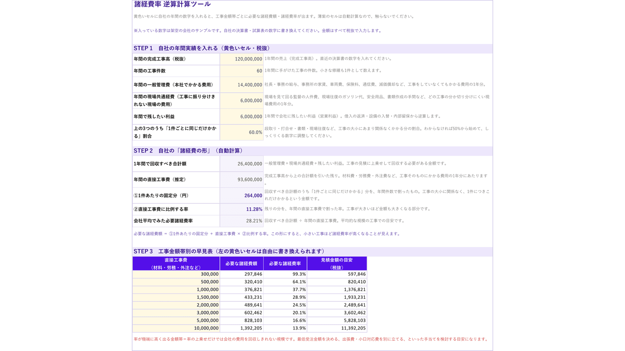Viewport: 625px width, 351px height.
Task: Click the red warning note under the table
Action: (x=311, y=339)
